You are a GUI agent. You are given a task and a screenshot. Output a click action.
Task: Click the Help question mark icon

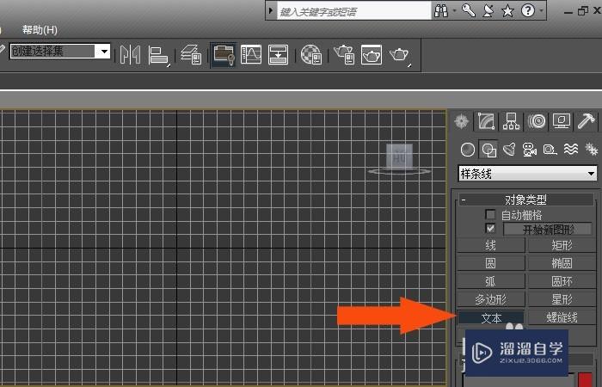coord(527,10)
